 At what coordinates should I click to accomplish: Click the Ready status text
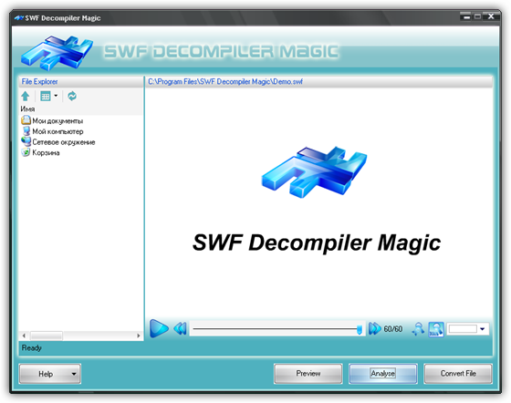pos(32,347)
